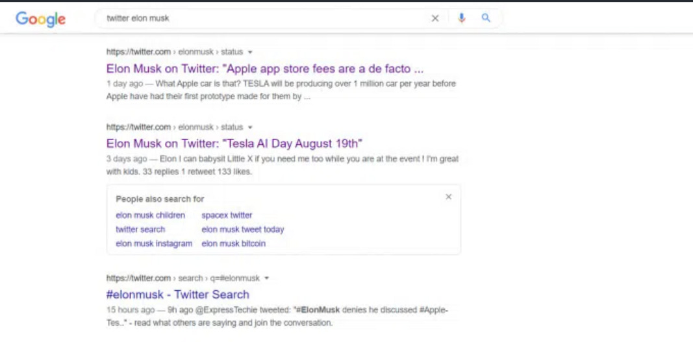Open #elonmusk - Twitter Search result
Viewport: 693px width, 342px height.
(178, 295)
